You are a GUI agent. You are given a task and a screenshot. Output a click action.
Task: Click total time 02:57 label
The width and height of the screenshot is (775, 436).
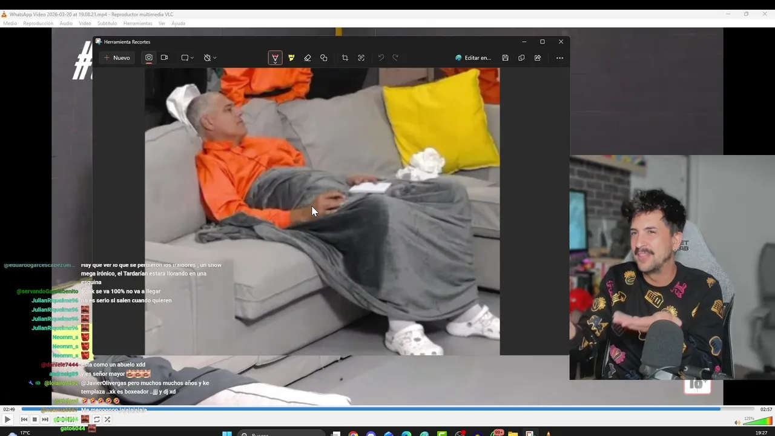pos(767,409)
